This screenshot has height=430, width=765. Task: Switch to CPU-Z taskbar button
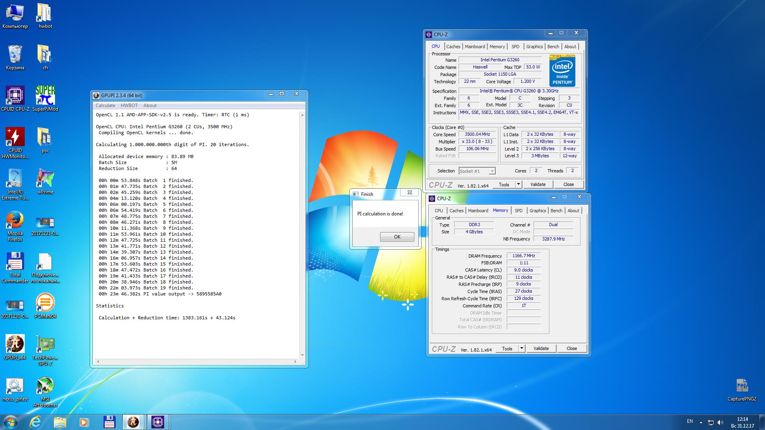[x=158, y=422]
